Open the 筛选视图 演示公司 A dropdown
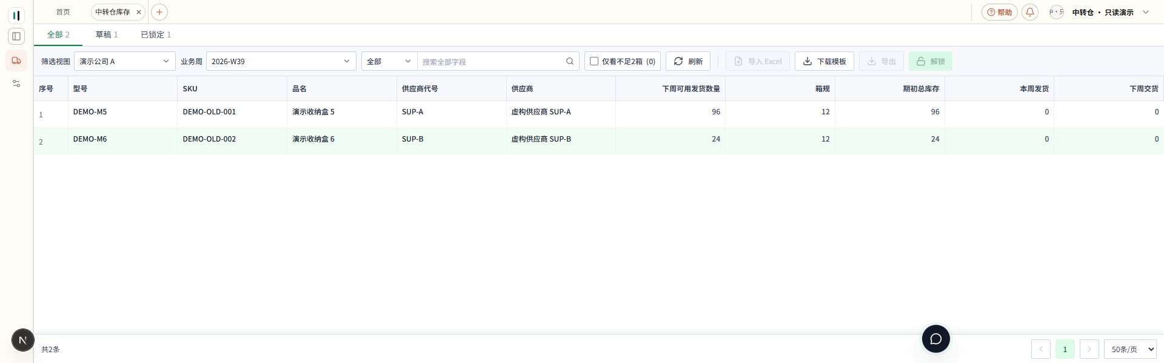Viewport: 1164px width, 363px height. click(x=125, y=61)
